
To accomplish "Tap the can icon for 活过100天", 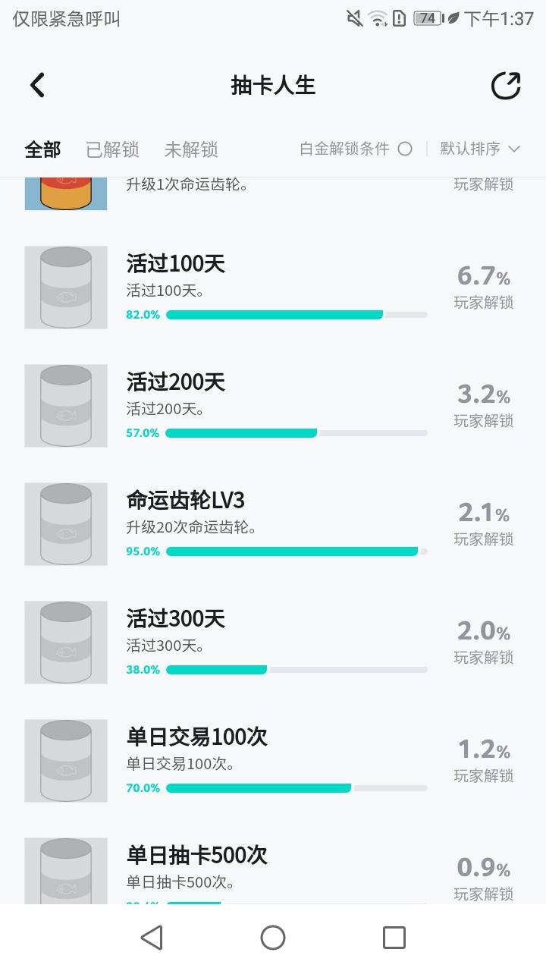I will [x=66, y=288].
